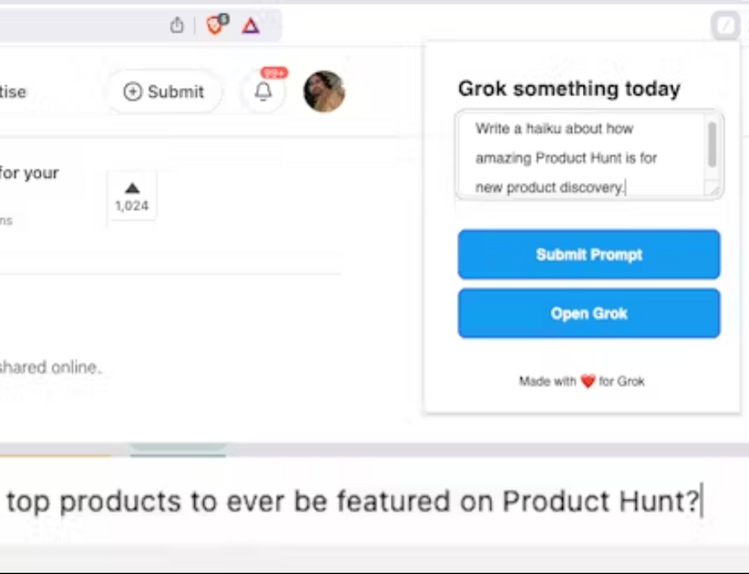The width and height of the screenshot is (749, 574).
Task: Click the triangle extension icon in the toolbar
Action: point(251,25)
